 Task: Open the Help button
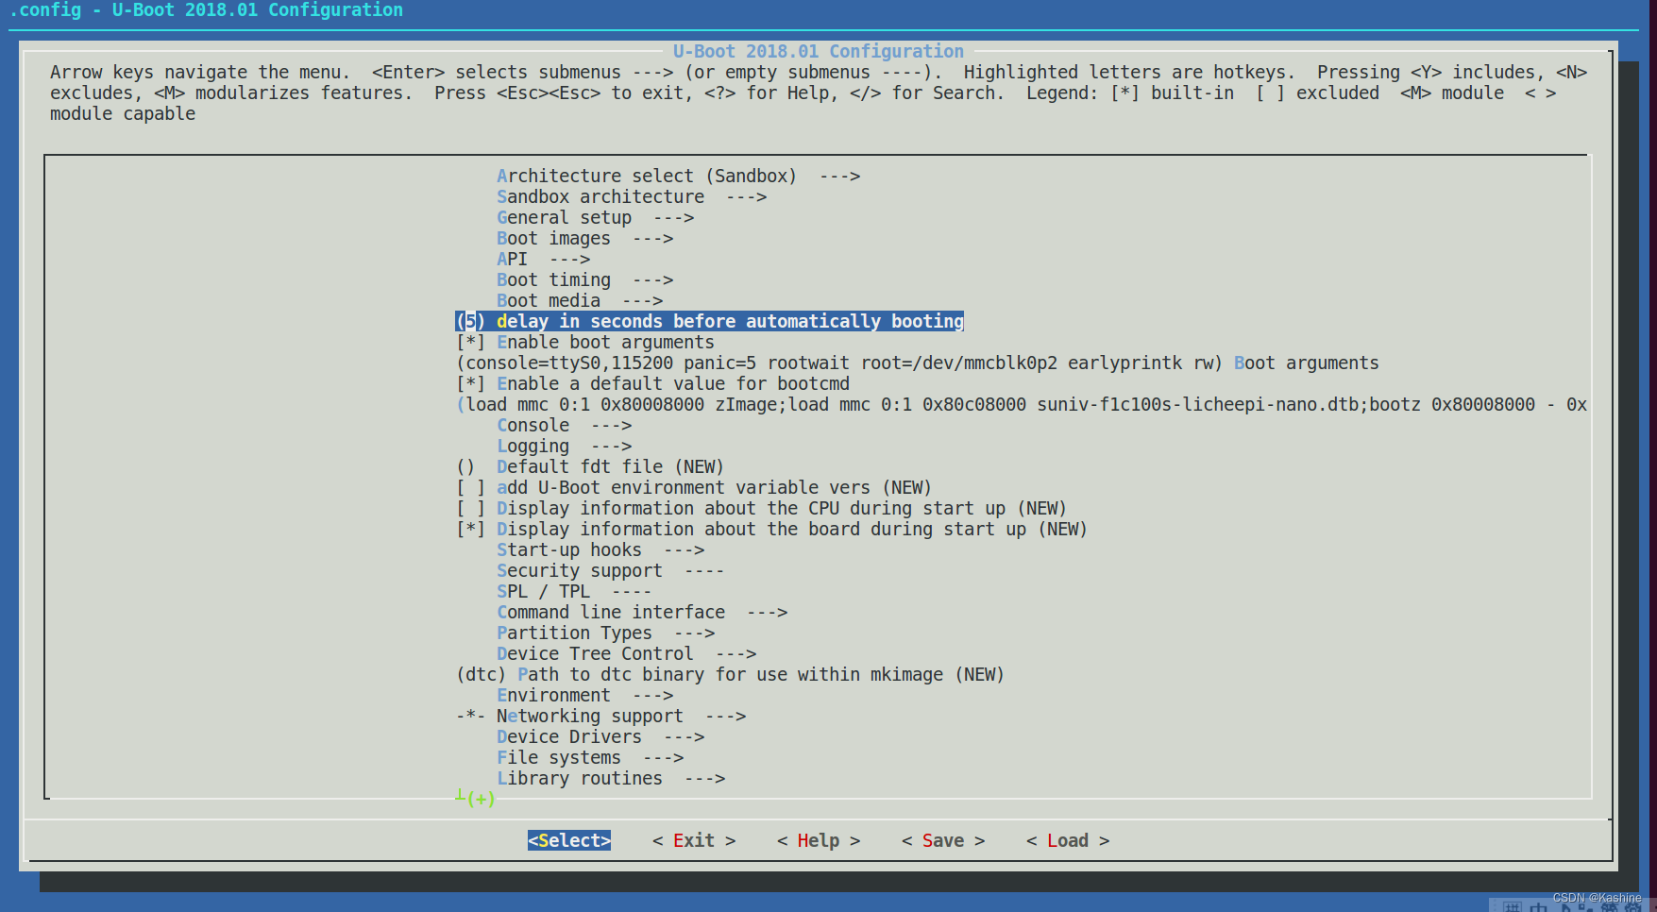pyautogui.click(x=818, y=841)
